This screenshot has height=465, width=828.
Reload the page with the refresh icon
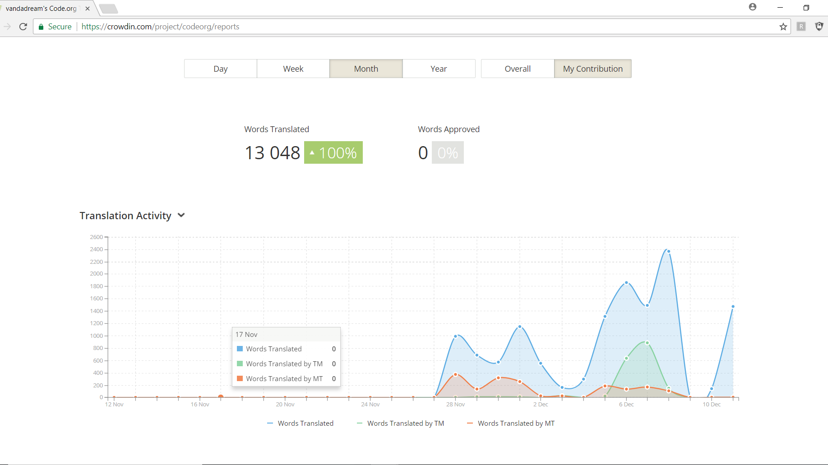23,27
